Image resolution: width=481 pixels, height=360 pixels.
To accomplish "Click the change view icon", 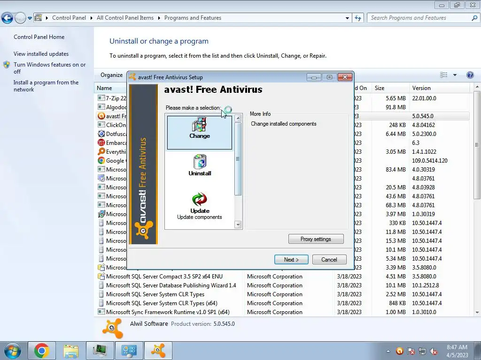I will click(x=443, y=75).
